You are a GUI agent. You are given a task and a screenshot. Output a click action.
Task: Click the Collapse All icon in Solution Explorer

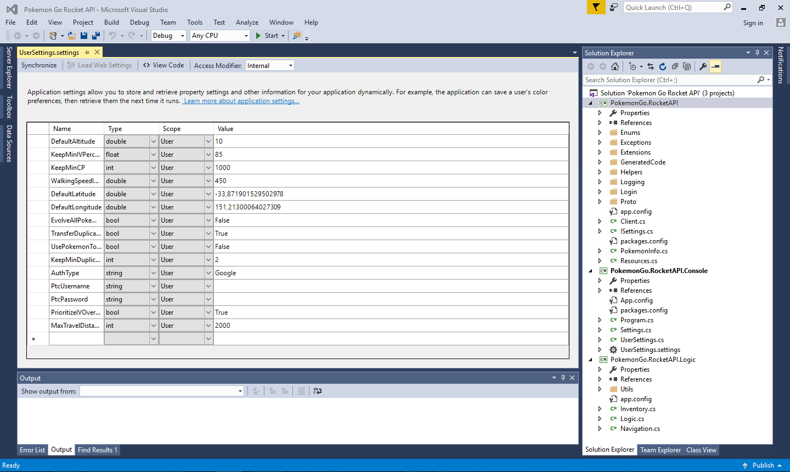(675, 66)
